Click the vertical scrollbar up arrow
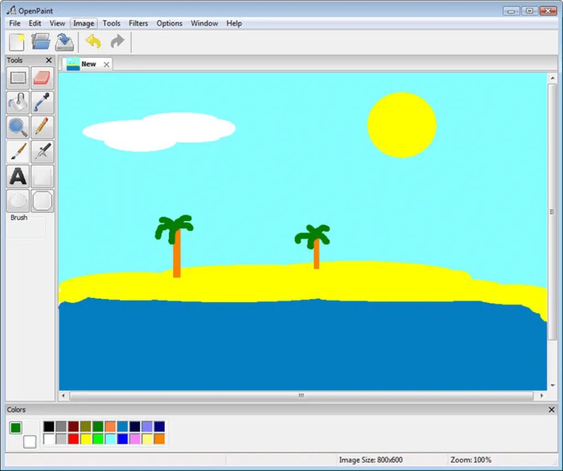The width and height of the screenshot is (563, 471). tap(552, 78)
